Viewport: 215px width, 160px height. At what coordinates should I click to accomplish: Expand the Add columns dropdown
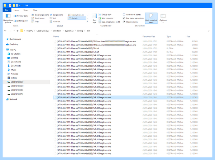pyautogui.click(x=107, y=18)
